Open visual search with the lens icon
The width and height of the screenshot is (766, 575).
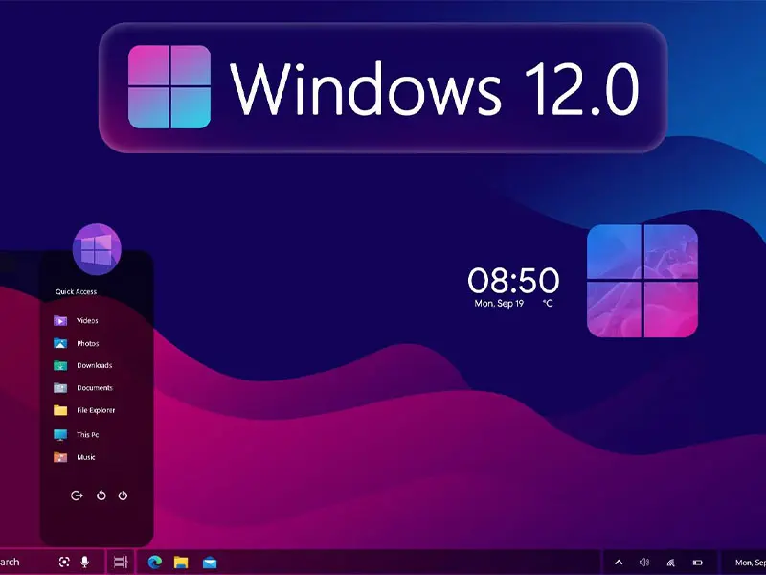pos(64,563)
